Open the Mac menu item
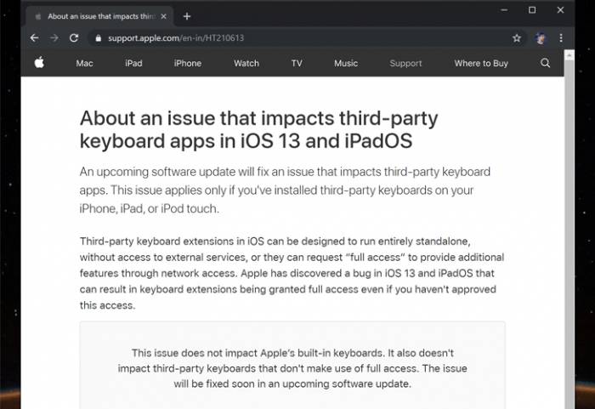The image size is (595, 409). click(84, 63)
